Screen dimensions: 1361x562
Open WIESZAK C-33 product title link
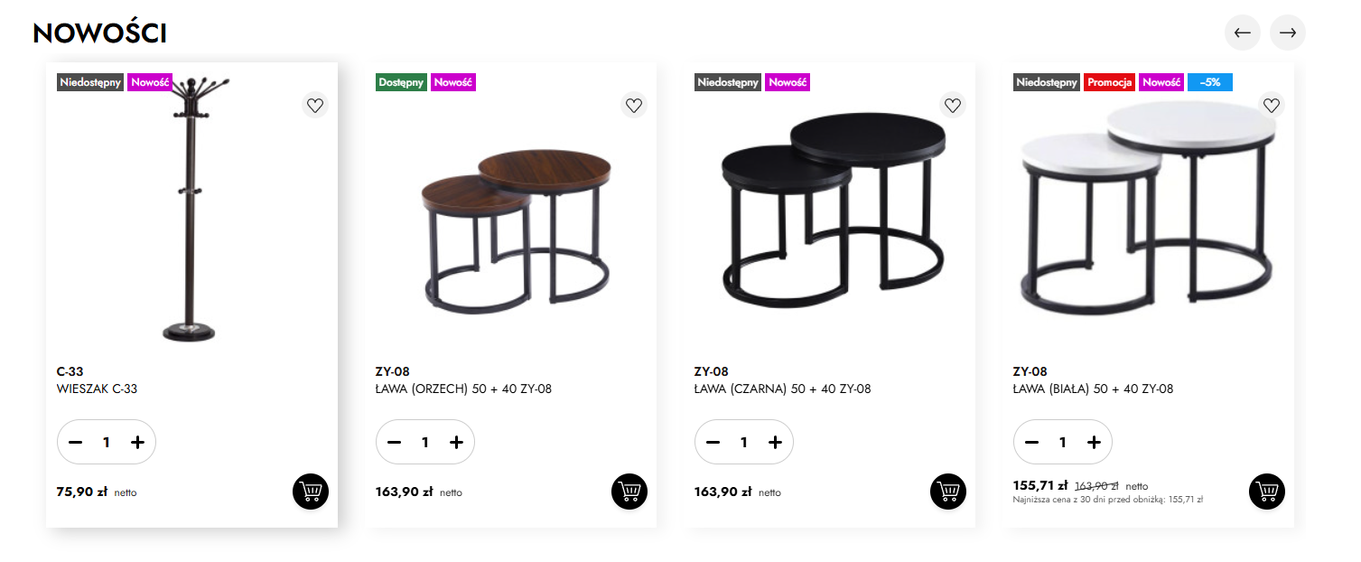(97, 389)
